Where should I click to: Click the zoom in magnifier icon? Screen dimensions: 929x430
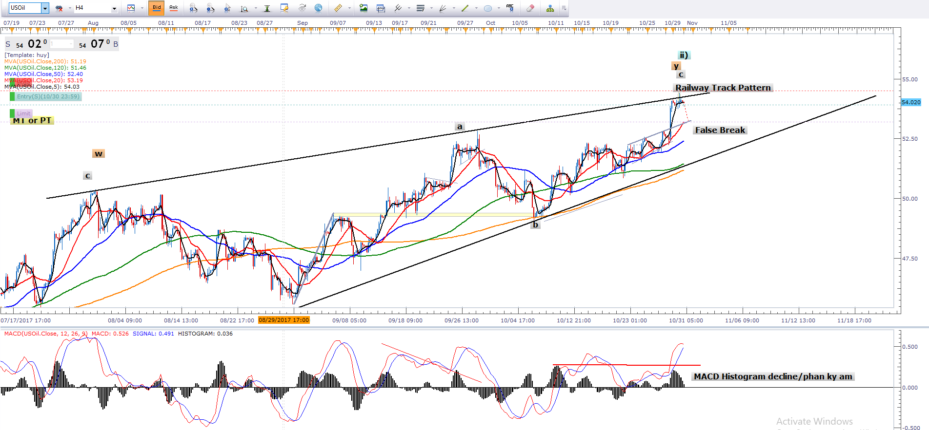[x=194, y=8]
